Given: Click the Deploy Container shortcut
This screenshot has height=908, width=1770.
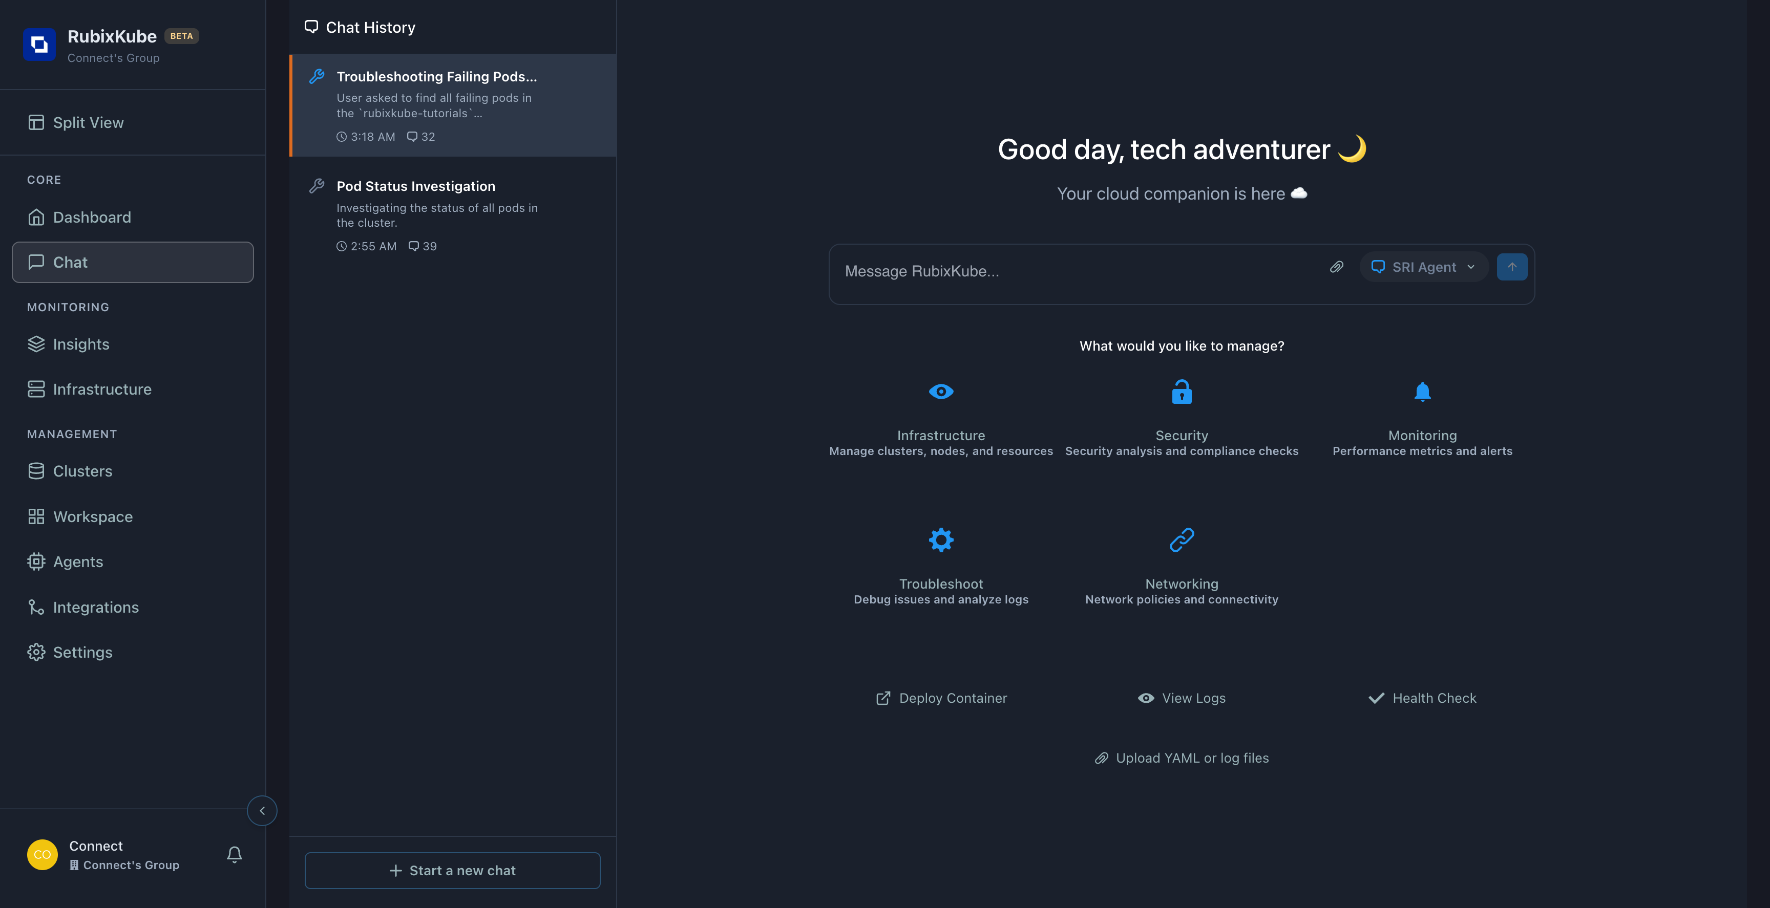Looking at the screenshot, I should point(941,699).
